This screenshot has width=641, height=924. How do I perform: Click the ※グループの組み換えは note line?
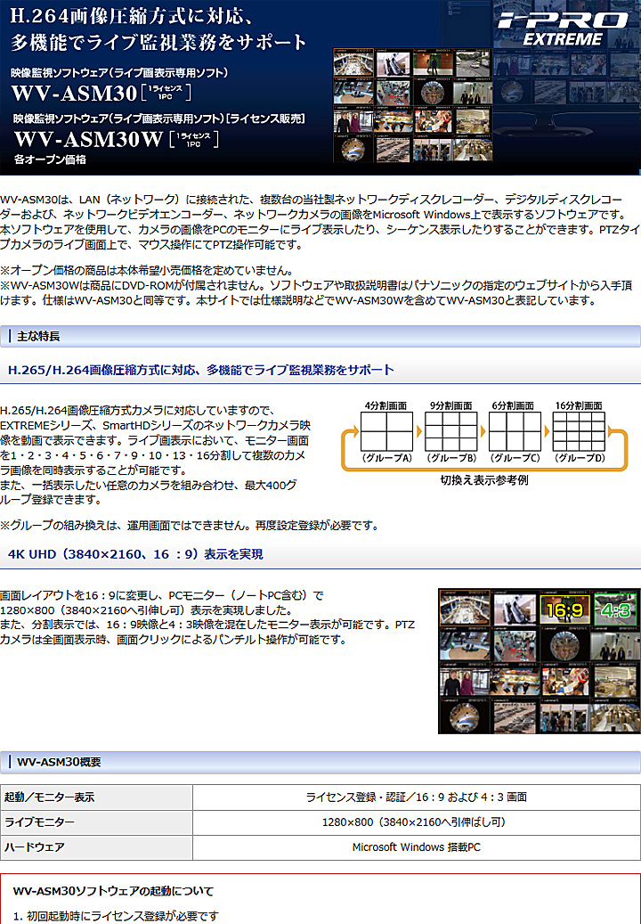189,525
